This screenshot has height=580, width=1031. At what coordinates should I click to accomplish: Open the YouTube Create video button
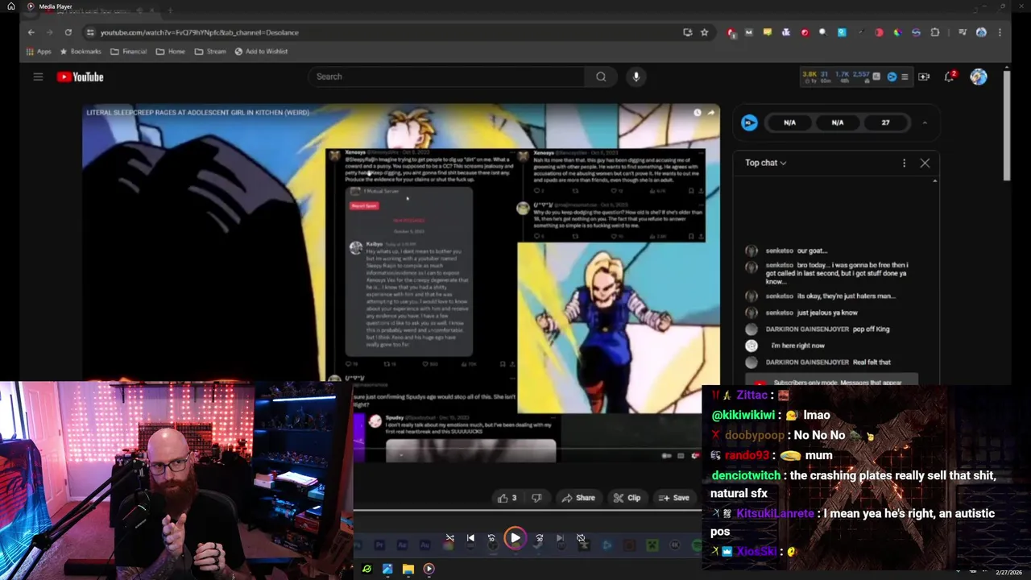click(x=924, y=77)
